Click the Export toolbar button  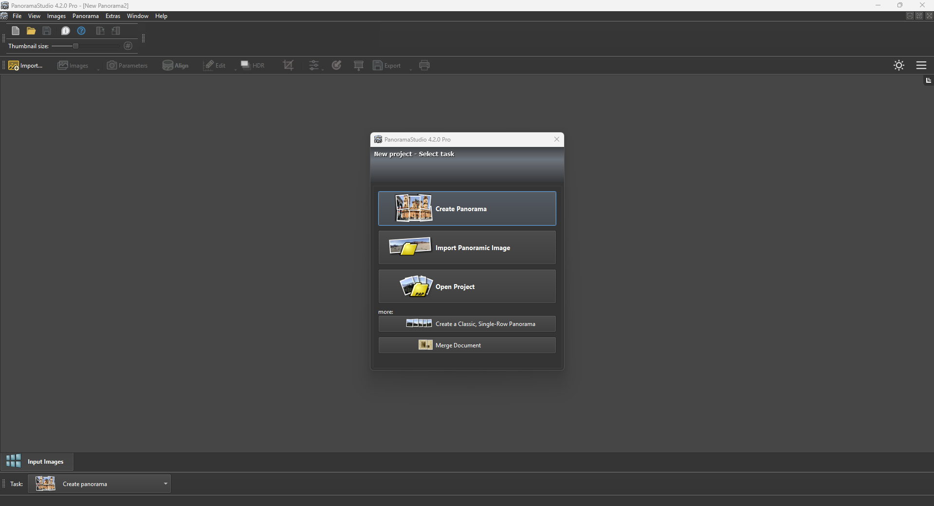[x=387, y=66]
